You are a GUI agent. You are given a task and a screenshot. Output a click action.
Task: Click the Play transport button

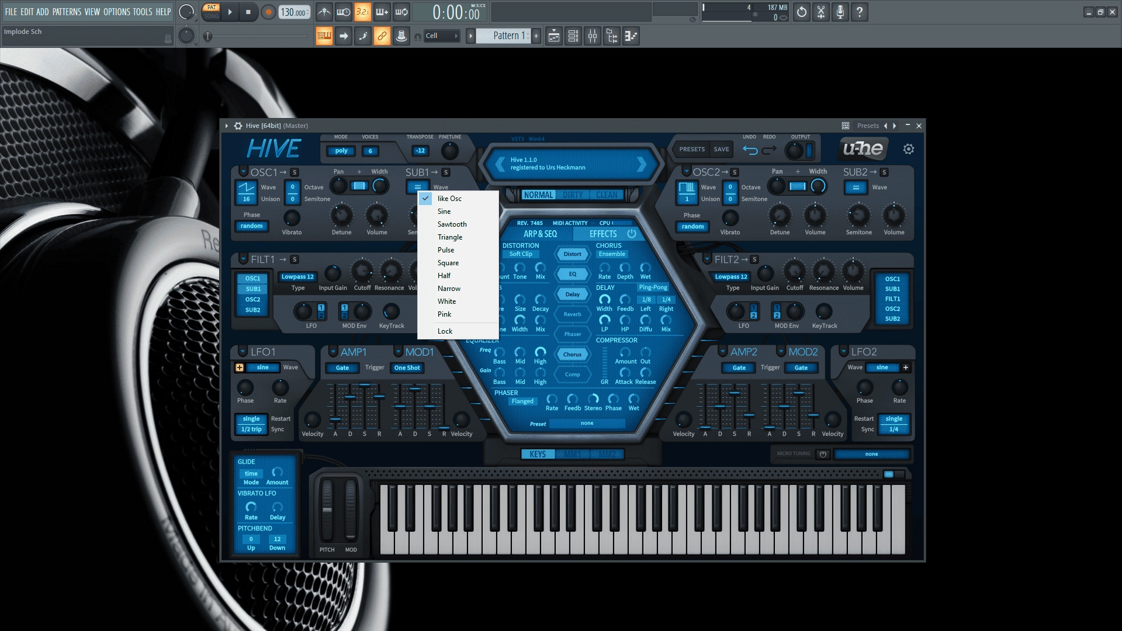click(x=230, y=12)
